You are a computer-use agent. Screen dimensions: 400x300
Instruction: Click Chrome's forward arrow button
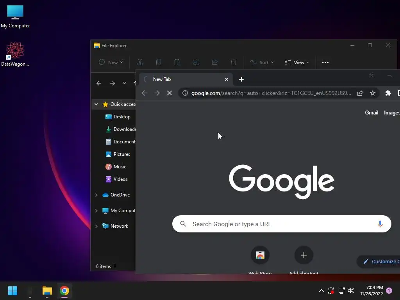157,93
